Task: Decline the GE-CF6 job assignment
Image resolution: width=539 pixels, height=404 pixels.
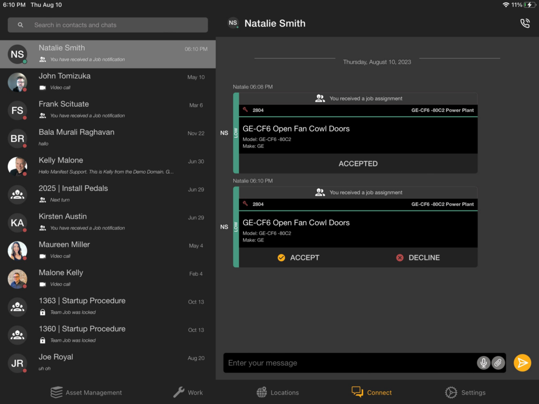Action: 417,258
